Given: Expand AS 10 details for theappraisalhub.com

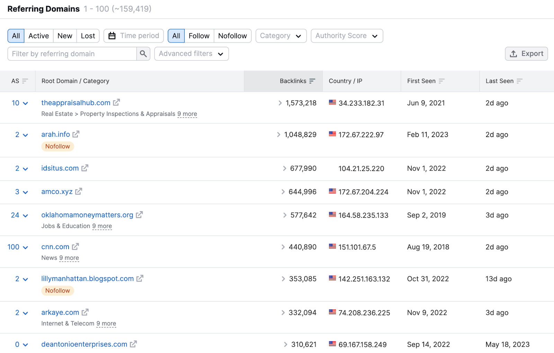Looking at the screenshot, I should click(20, 103).
